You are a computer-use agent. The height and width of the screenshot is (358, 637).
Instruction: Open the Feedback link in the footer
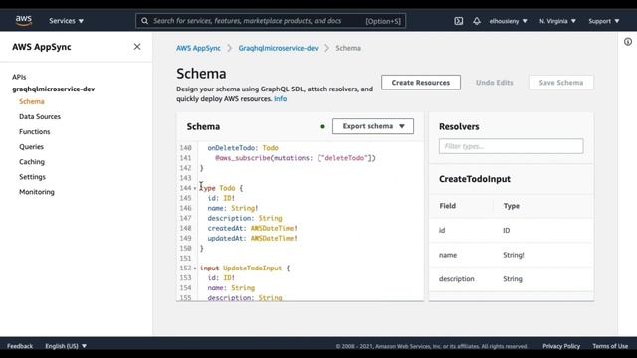20,346
